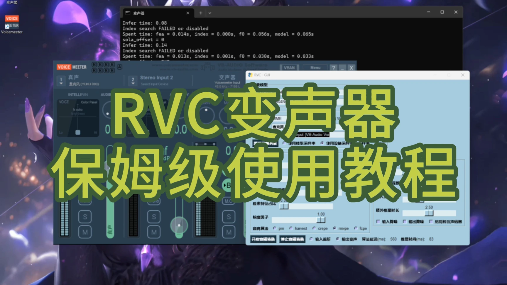Viewport: 507px width, 285px height.
Task: Click the Bass knob in Voicemeeter
Action: (206, 115)
